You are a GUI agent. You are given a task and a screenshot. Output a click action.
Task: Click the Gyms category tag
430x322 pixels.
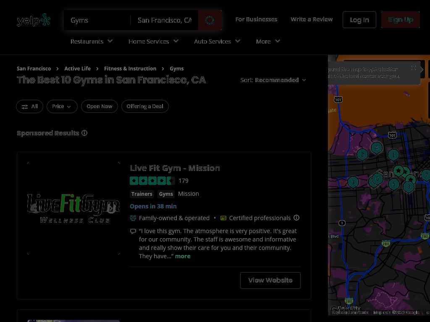[166, 194]
